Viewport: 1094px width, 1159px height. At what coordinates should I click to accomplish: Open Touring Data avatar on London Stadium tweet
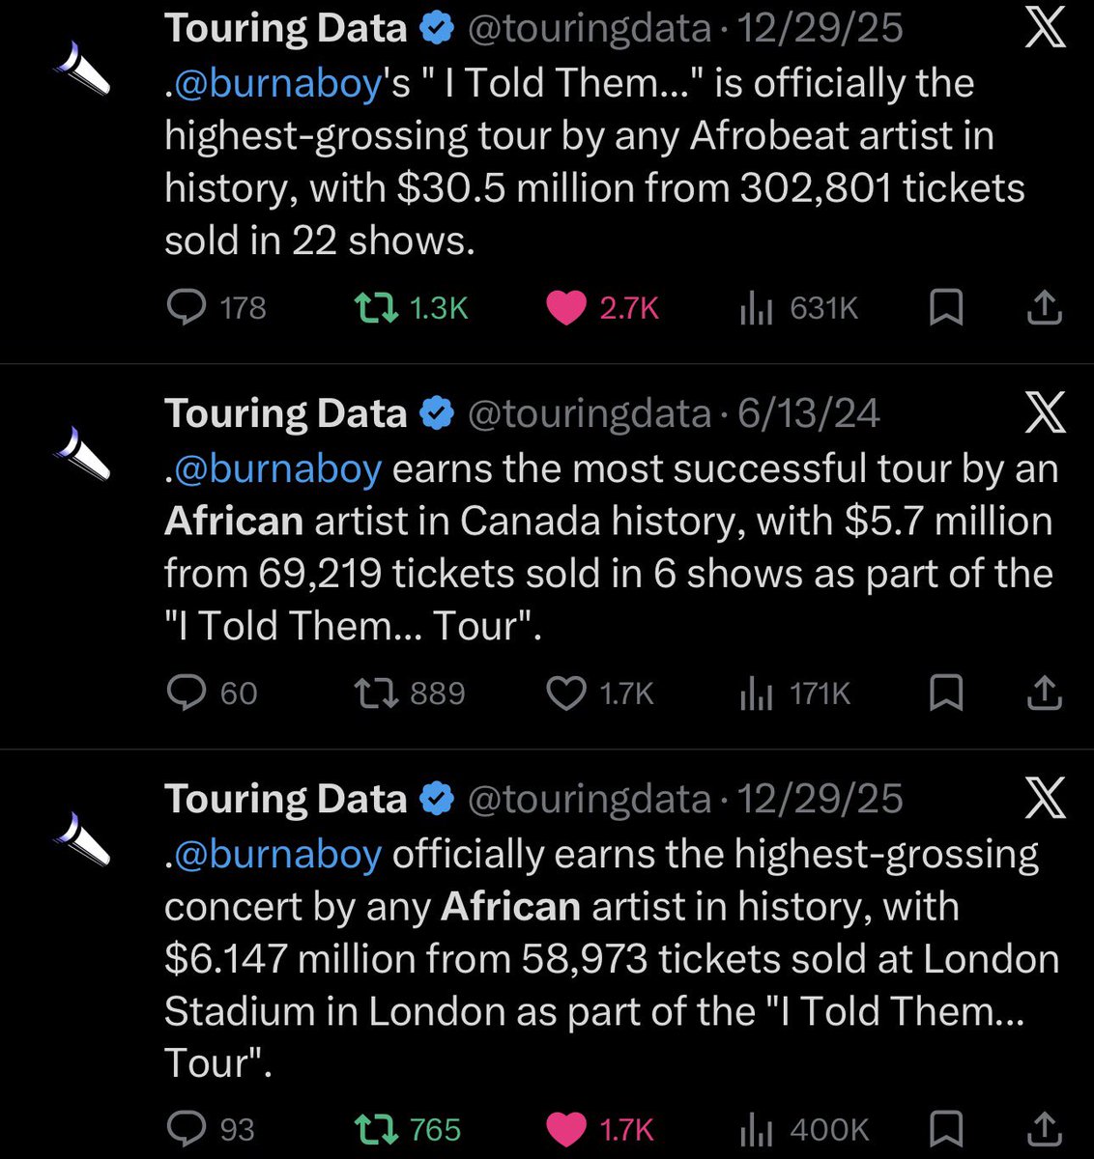click(x=82, y=837)
